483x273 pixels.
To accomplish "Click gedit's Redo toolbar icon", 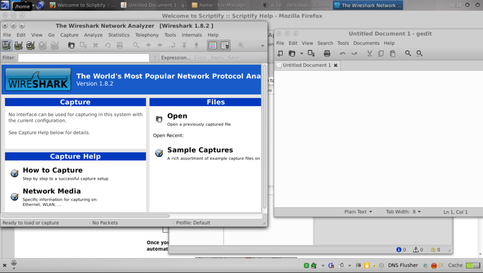I will (x=354, y=54).
